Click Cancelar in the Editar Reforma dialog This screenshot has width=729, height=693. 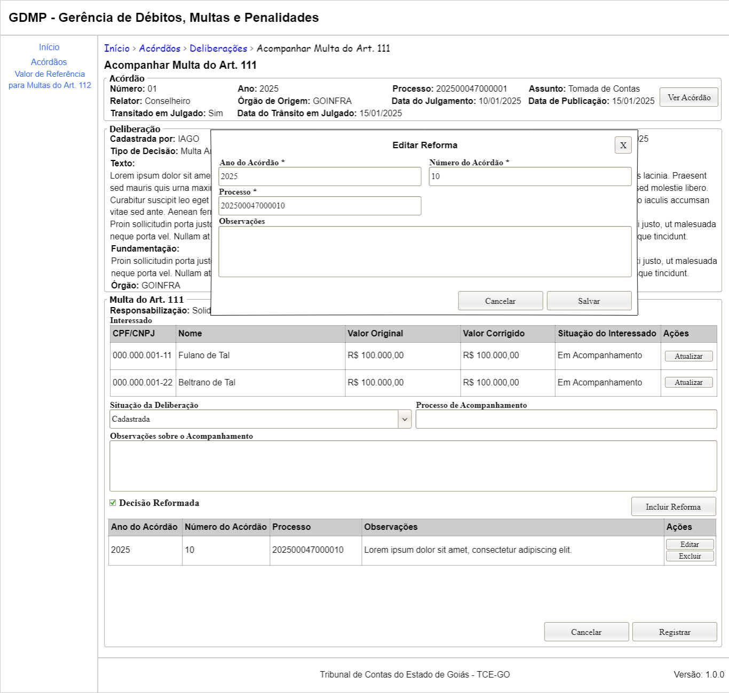(500, 301)
